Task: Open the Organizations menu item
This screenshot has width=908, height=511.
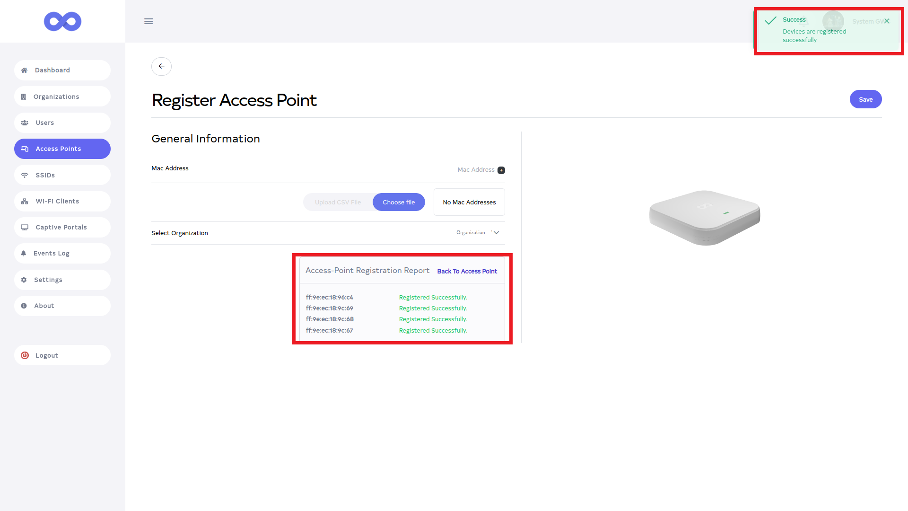Action: [56, 97]
